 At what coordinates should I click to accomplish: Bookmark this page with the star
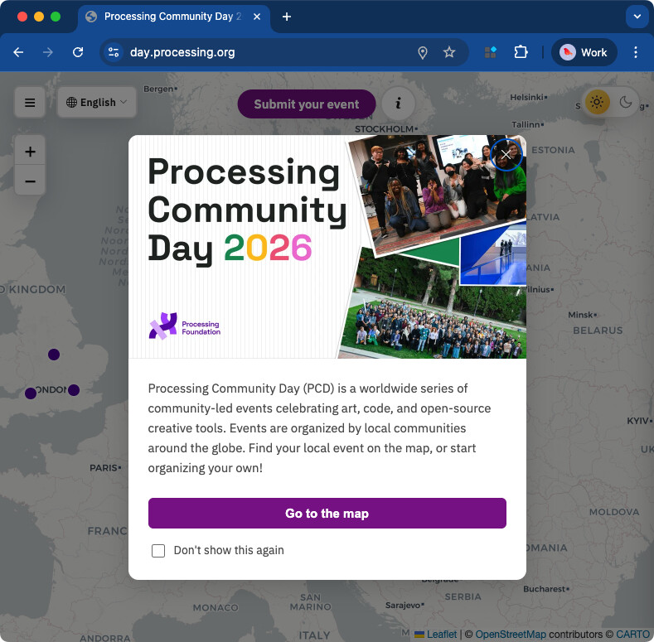(x=449, y=52)
